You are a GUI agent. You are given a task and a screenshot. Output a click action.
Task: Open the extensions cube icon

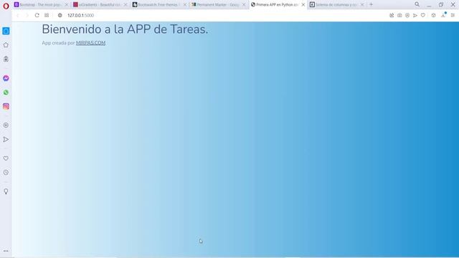433,15
